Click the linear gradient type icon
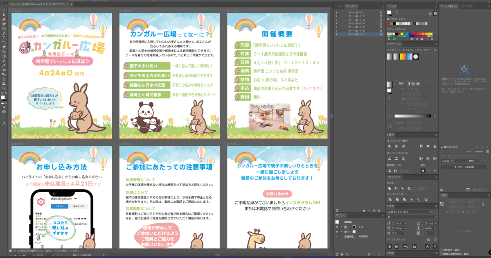The width and height of the screenshot is (491, 258). [408, 84]
